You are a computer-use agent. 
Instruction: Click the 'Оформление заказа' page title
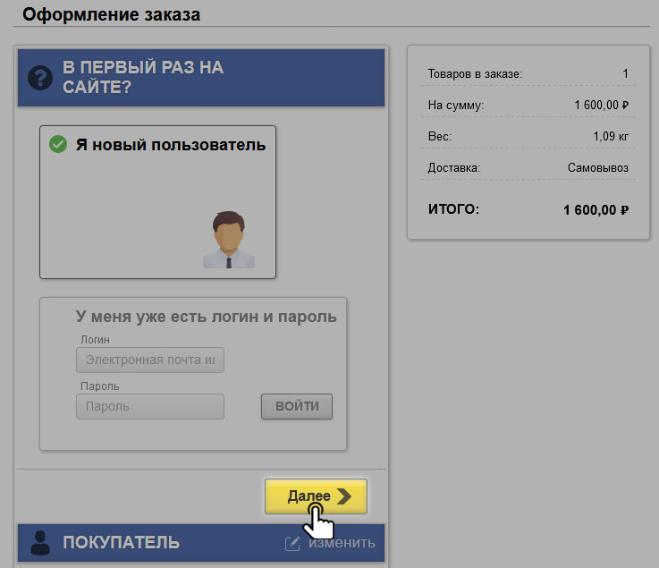pos(111,14)
